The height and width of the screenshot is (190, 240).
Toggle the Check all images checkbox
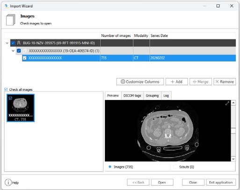tap(6, 90)
